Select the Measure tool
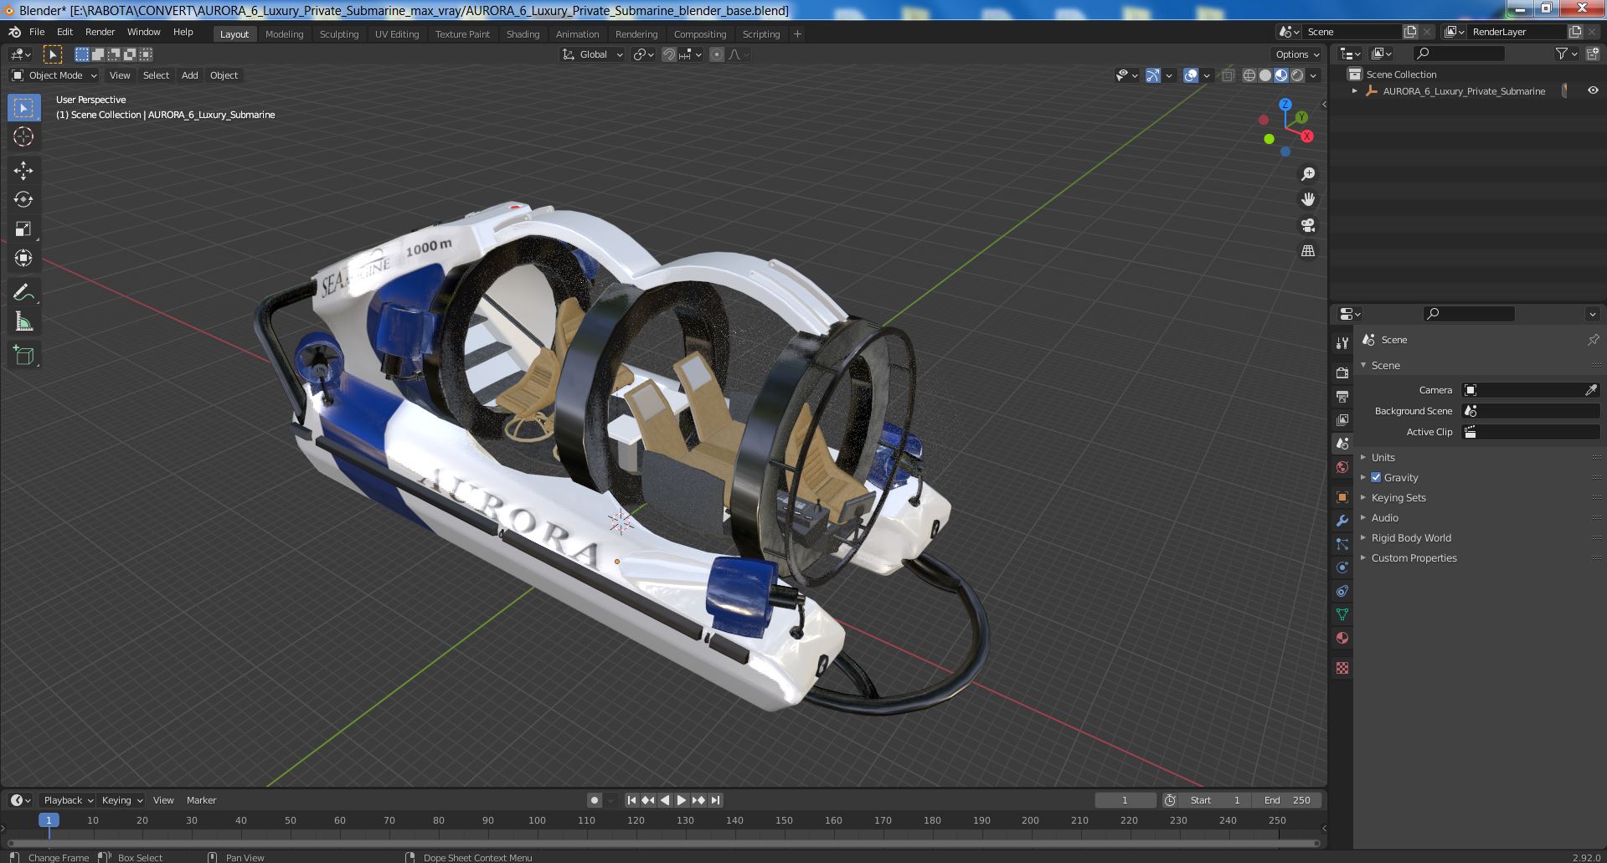 click(x=23, y=321)
